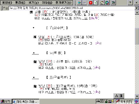Open the 파일(F) menu

pyautogui.click(x=7, y=3)
